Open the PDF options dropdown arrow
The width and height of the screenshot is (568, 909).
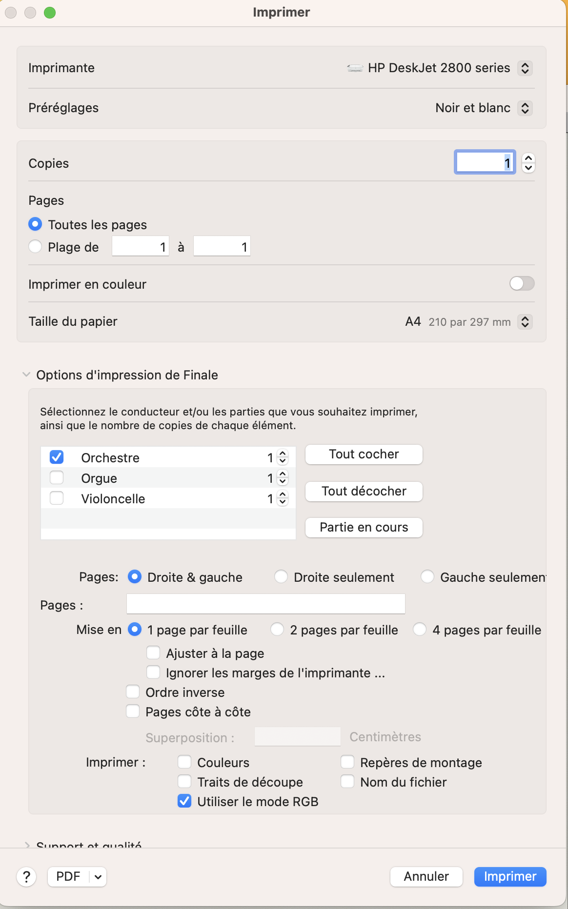click(98, 876)
